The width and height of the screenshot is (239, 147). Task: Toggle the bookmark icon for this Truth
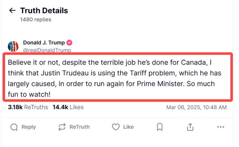(x=160, y=127)
